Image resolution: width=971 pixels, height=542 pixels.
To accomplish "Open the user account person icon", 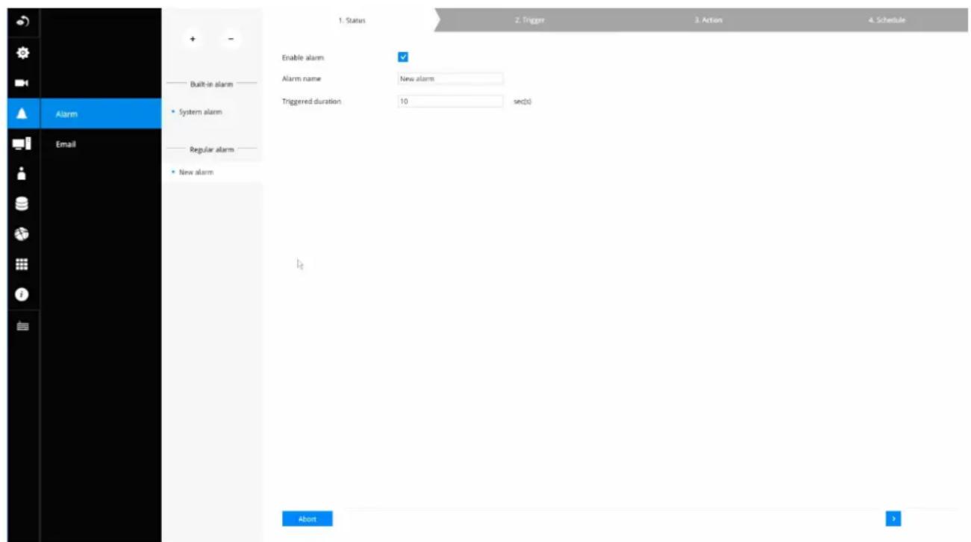I will 22,173.
